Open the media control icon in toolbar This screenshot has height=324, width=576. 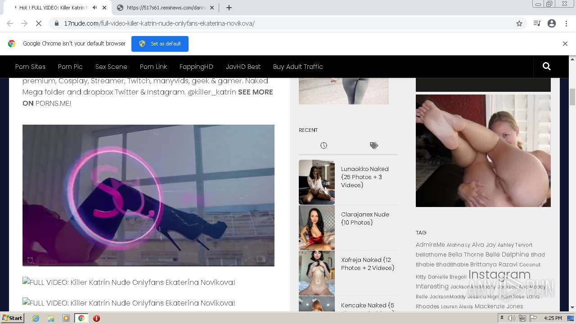click(537, 23)
